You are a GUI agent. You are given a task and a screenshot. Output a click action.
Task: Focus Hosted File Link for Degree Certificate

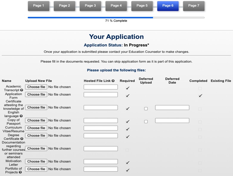pos(101,135)
